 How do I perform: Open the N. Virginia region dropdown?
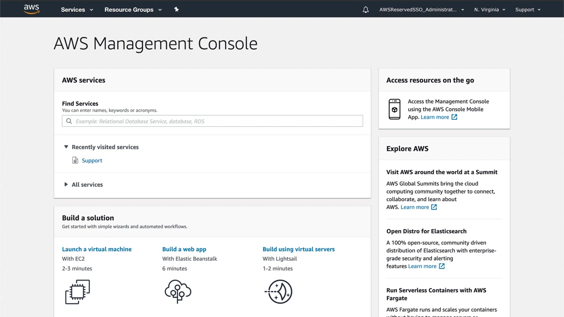(x=490, y=10)
